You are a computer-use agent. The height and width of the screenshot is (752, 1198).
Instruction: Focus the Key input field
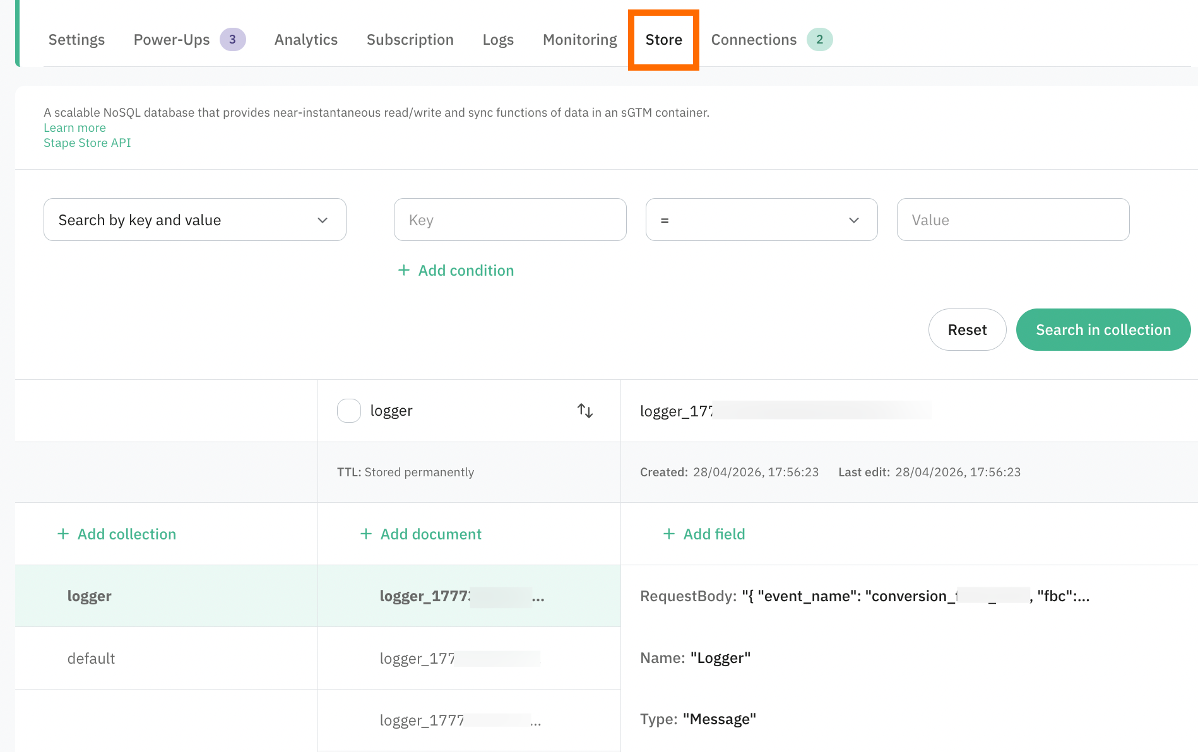click(510, 220)
